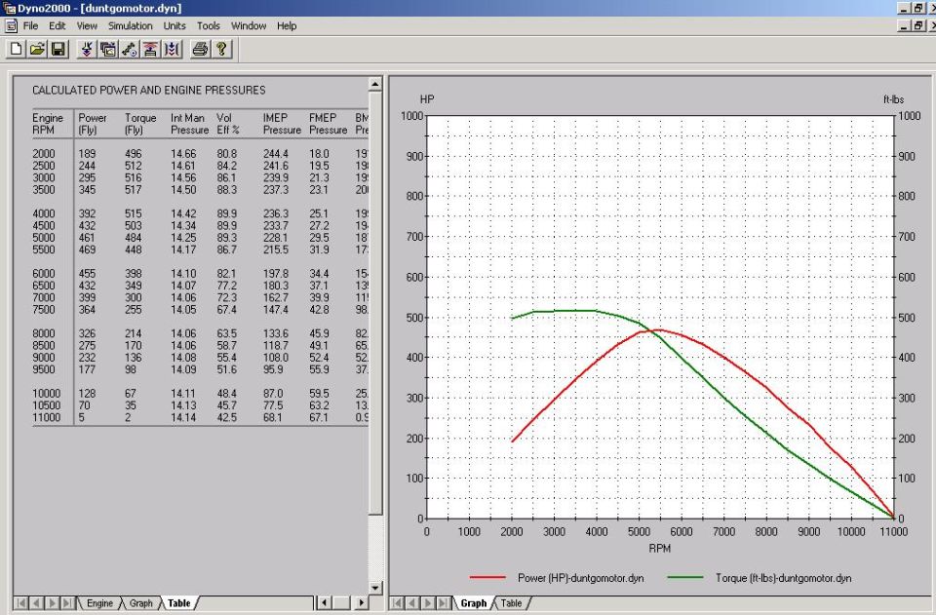Image resolution: width=936 pixels, height=615 pixels.
Task: Click previous-tab navigation arrow in left pane
Action: click(x=36, y=603)
